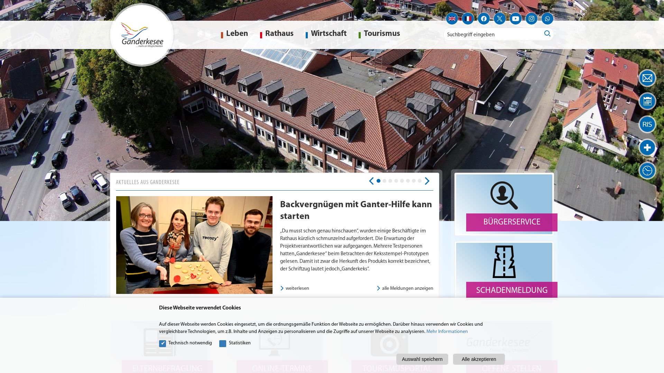Open the X (Twitter) icon

coord(500,19)
